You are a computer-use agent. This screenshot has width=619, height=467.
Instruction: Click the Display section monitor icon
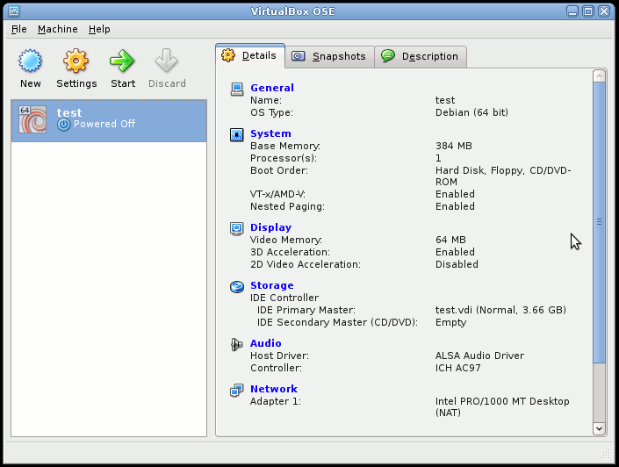pos(237,228)
